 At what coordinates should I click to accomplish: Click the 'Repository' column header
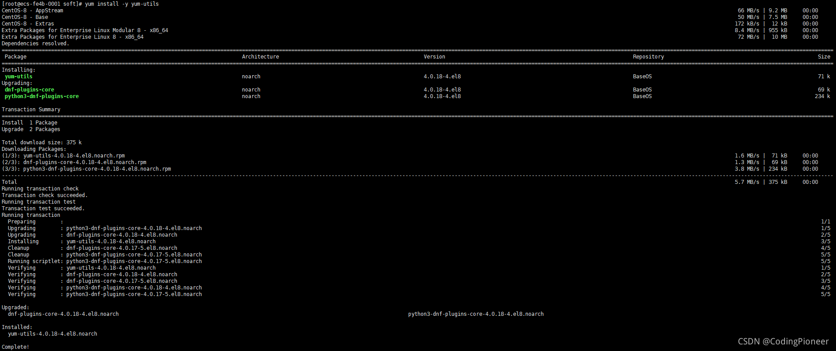point(649,57)
